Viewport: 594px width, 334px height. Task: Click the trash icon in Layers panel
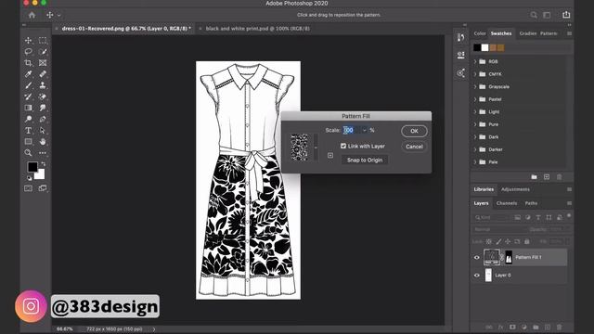(559, 327)
